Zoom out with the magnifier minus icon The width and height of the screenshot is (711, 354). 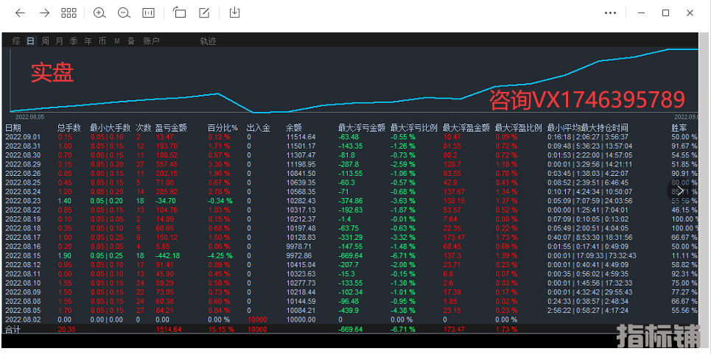124,13
